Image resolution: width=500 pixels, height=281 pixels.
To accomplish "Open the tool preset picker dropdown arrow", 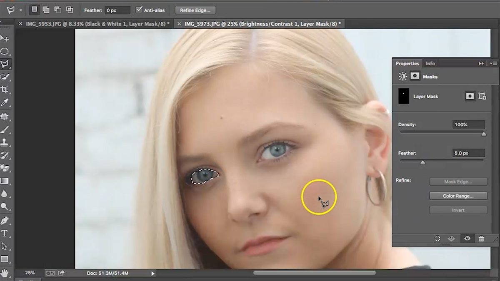I will click(21, 10).
